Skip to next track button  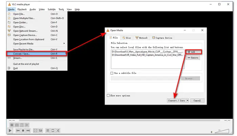28,131
